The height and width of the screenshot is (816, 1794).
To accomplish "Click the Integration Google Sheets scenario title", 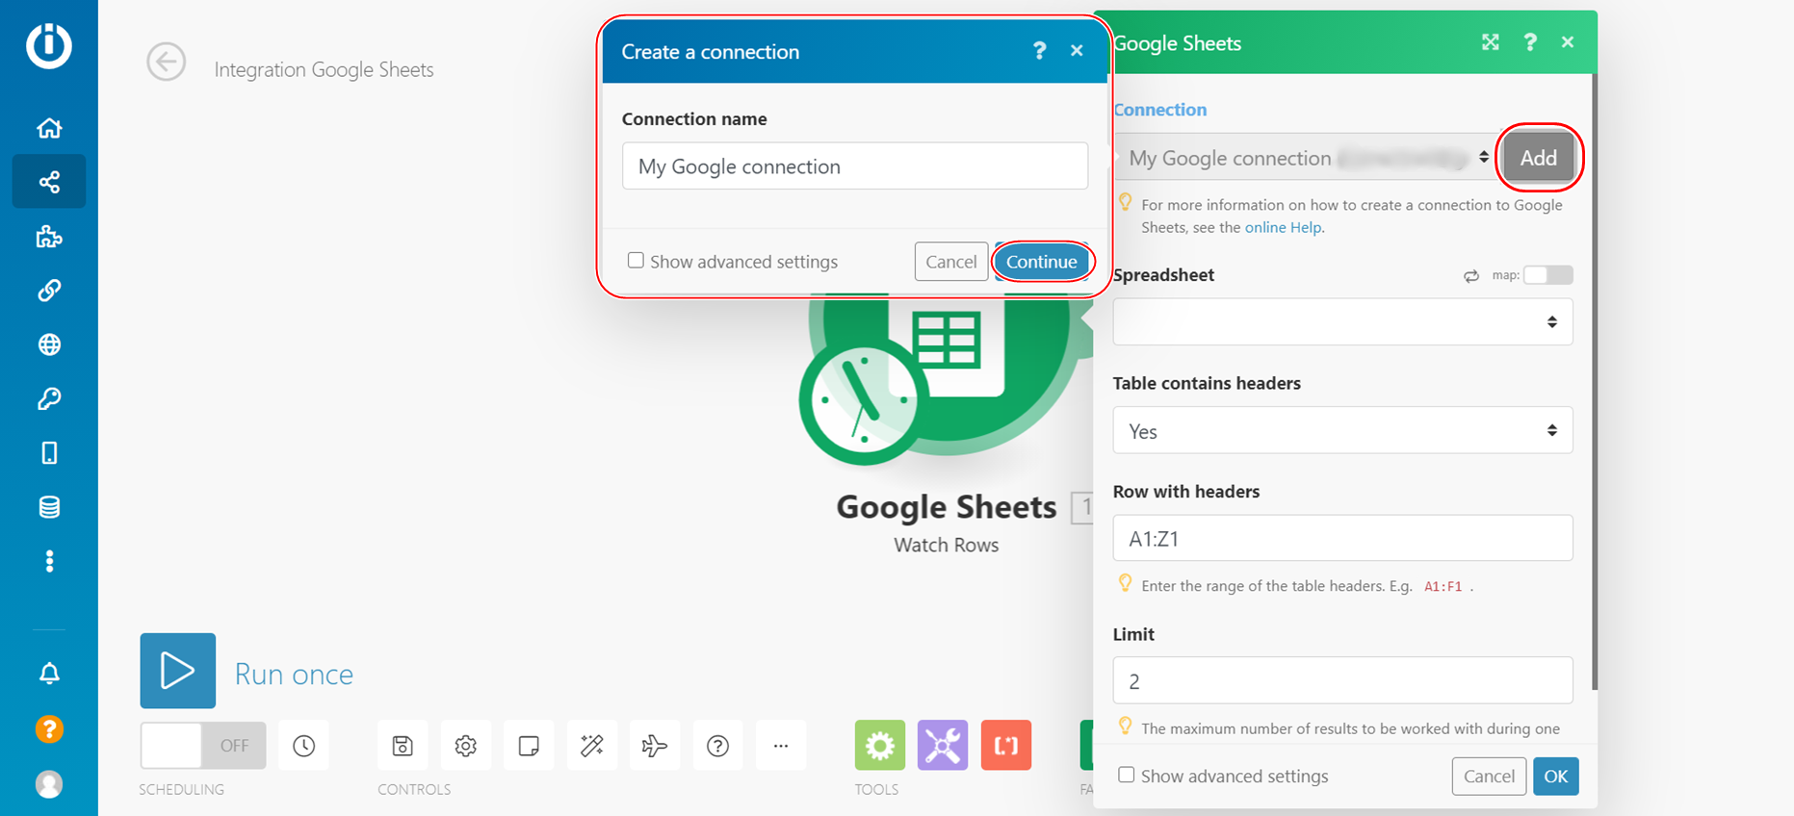I will coord(324,69).
